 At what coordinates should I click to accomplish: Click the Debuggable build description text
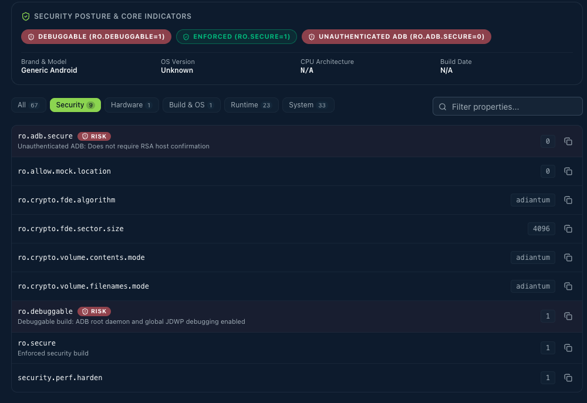point(131,322)
